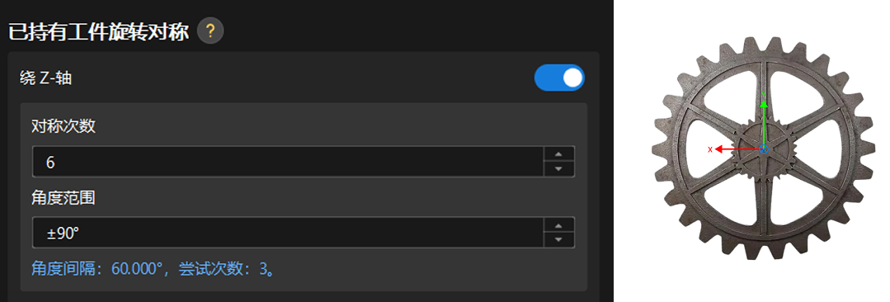This screenshot has width=890, height=302.
Task: Click the 角度间隔: 60.000° info text
Action: (x=97, y=268)
